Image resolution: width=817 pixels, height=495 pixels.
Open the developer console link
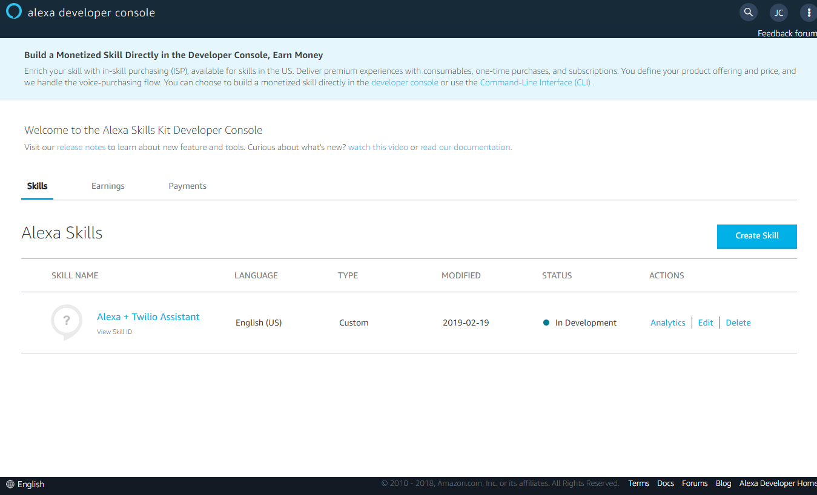pyautogui.click(x=405, y=82)
